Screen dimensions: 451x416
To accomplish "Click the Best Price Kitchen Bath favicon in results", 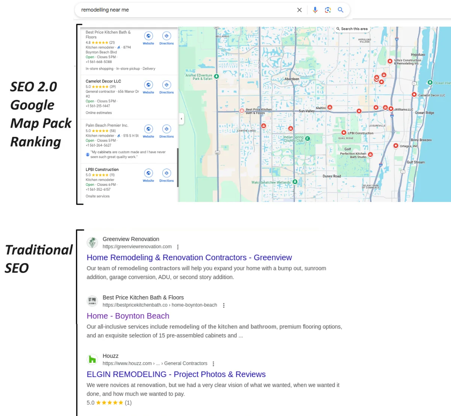I will coord(92,301).
